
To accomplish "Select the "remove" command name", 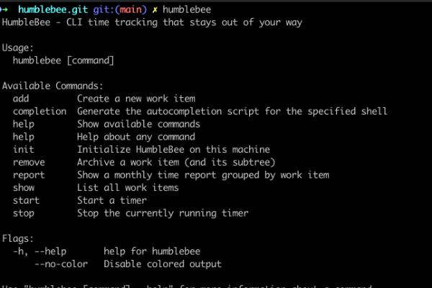I will coord(29,162).
